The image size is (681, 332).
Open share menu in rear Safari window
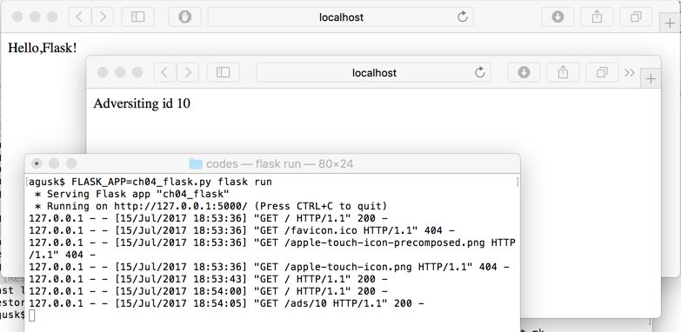(598, 17)
